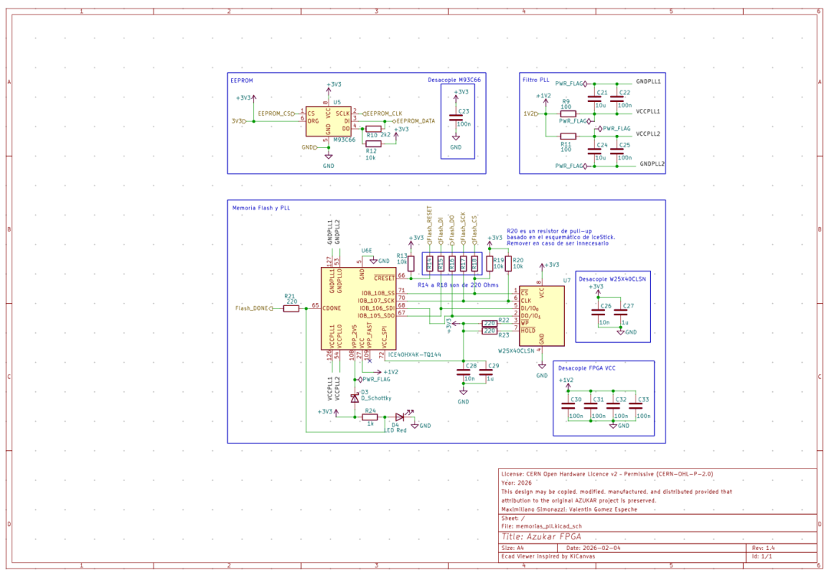This screenshot has height=573, width=829.
Task: Click capacitor C26 10n symbol
Action: 598,312
